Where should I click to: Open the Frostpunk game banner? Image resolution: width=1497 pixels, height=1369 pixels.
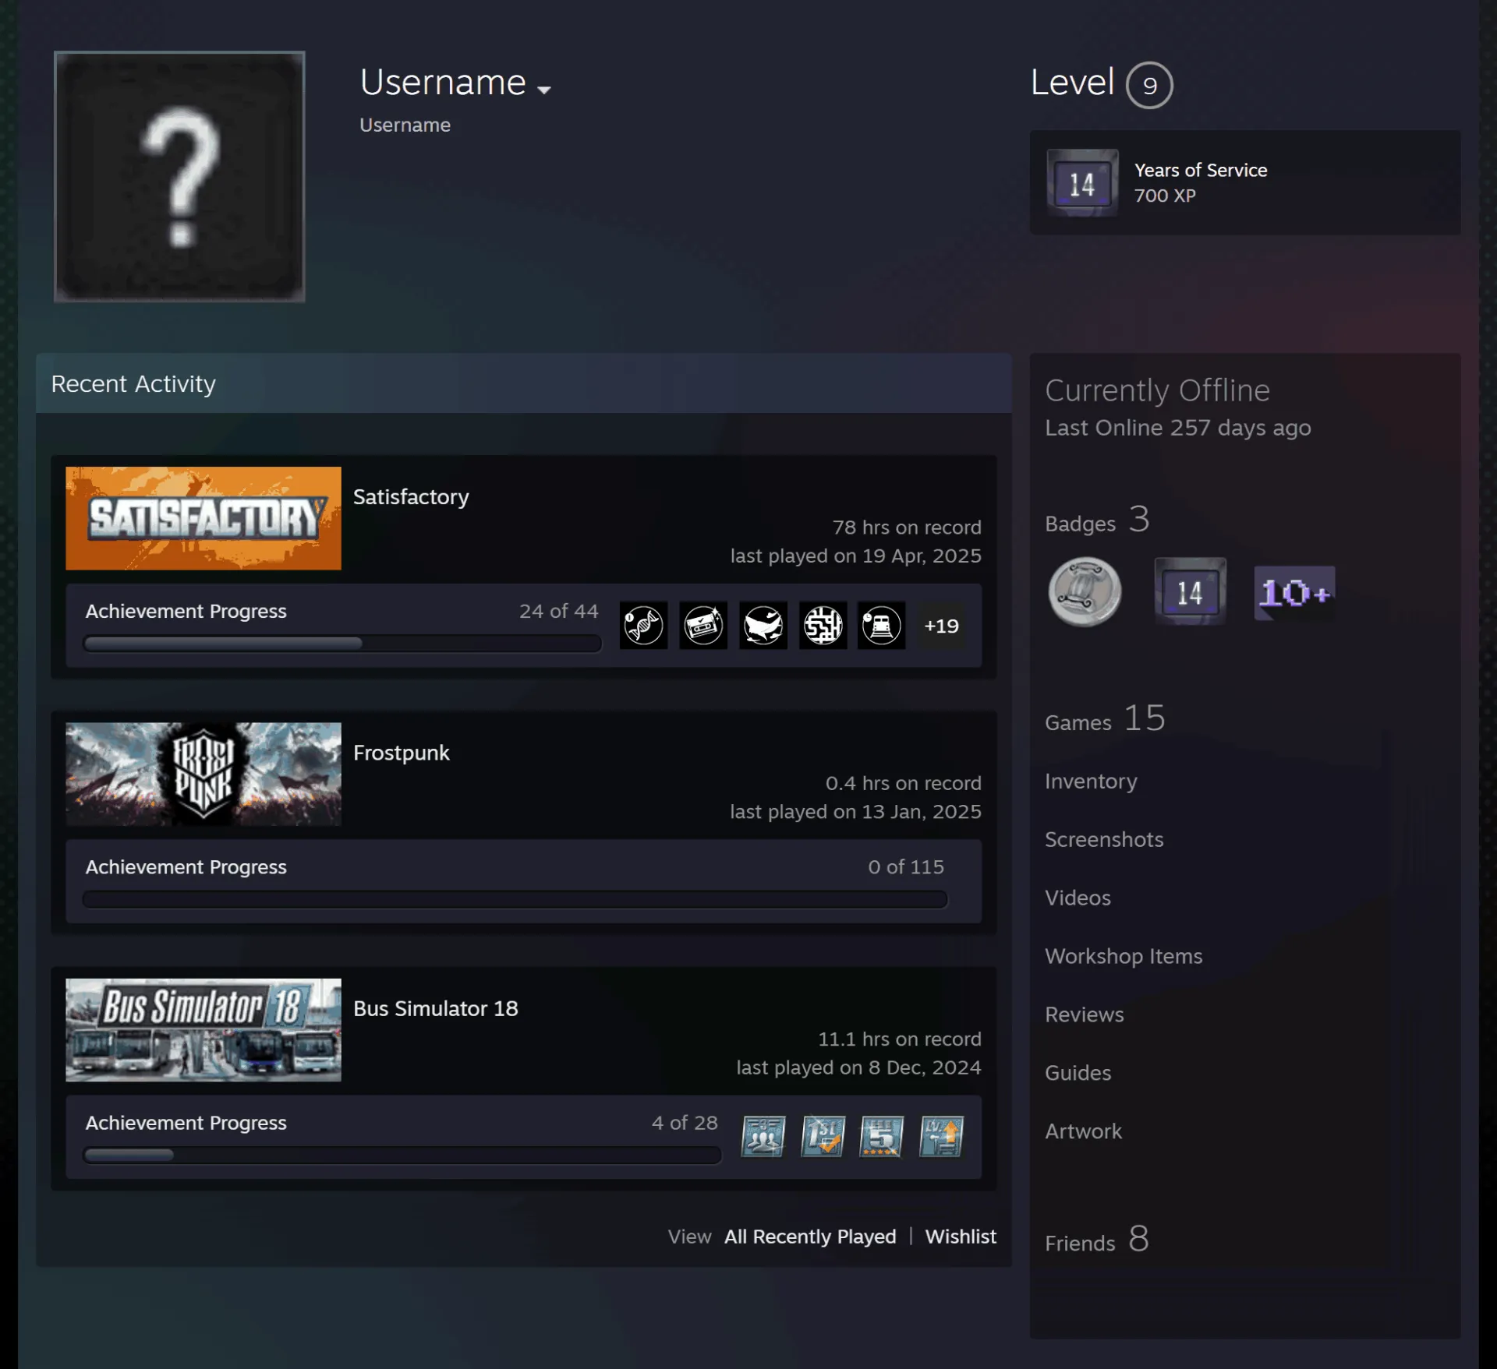coord(203,774)
